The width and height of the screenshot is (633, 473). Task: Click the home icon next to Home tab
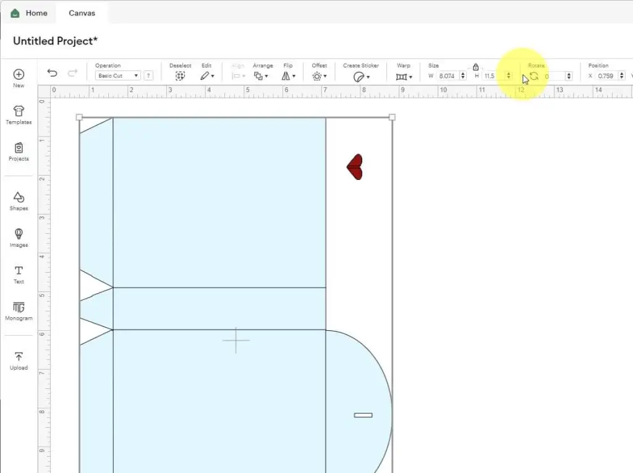point(15,13)
